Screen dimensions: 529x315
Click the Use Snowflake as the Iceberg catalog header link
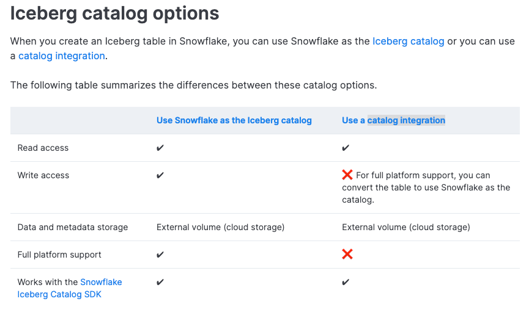coord(234,120)
